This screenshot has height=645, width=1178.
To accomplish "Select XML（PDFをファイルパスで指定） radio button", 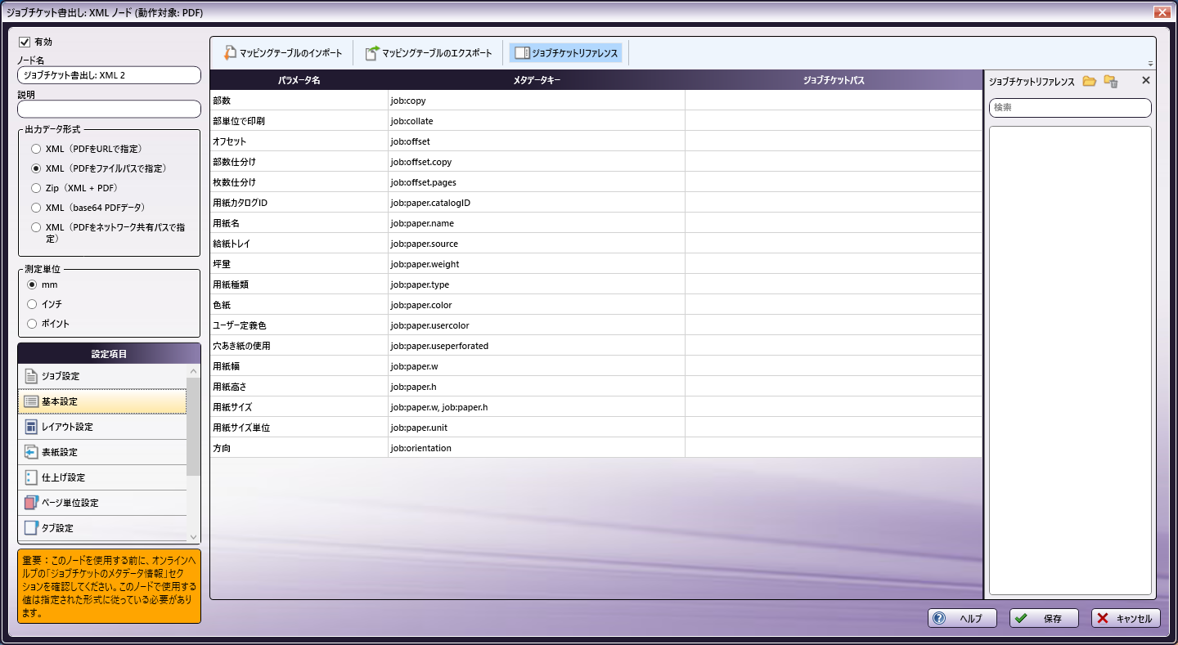I will 35,168.
